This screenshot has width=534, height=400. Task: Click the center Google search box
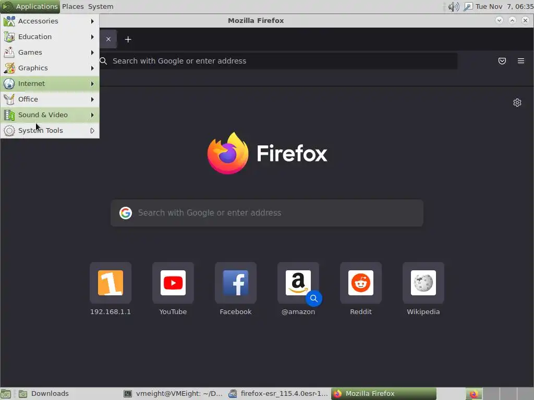point(267,213)
